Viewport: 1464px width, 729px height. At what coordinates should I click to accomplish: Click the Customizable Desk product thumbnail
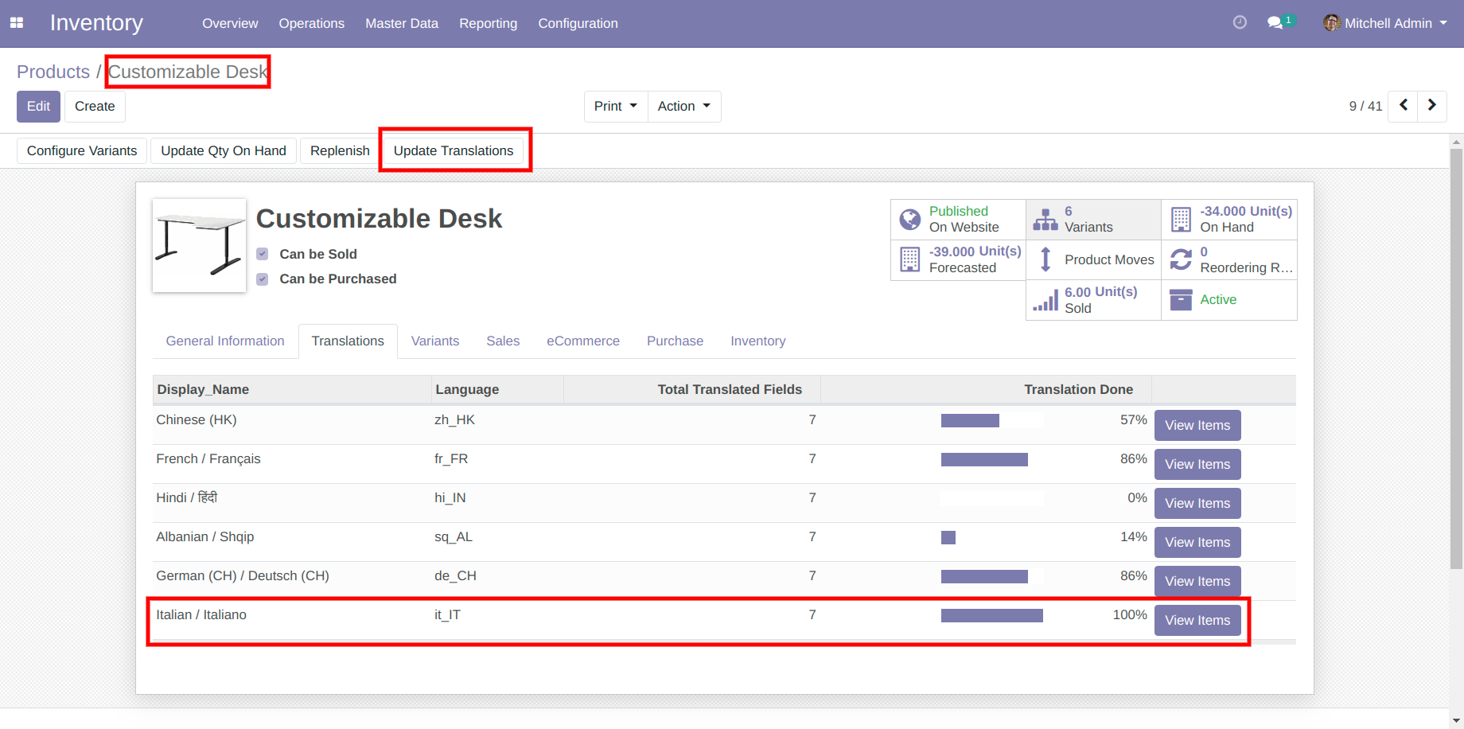(x=199, y=246)
